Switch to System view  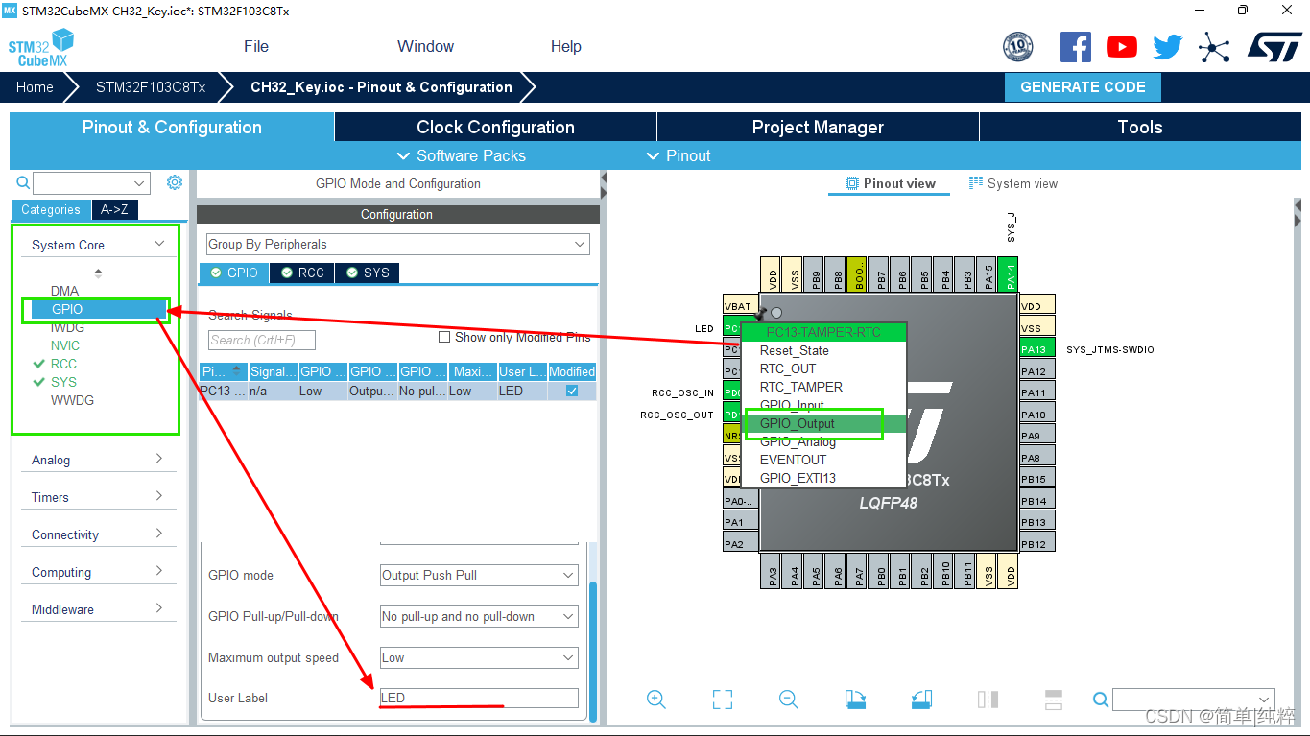point(1013,183)
